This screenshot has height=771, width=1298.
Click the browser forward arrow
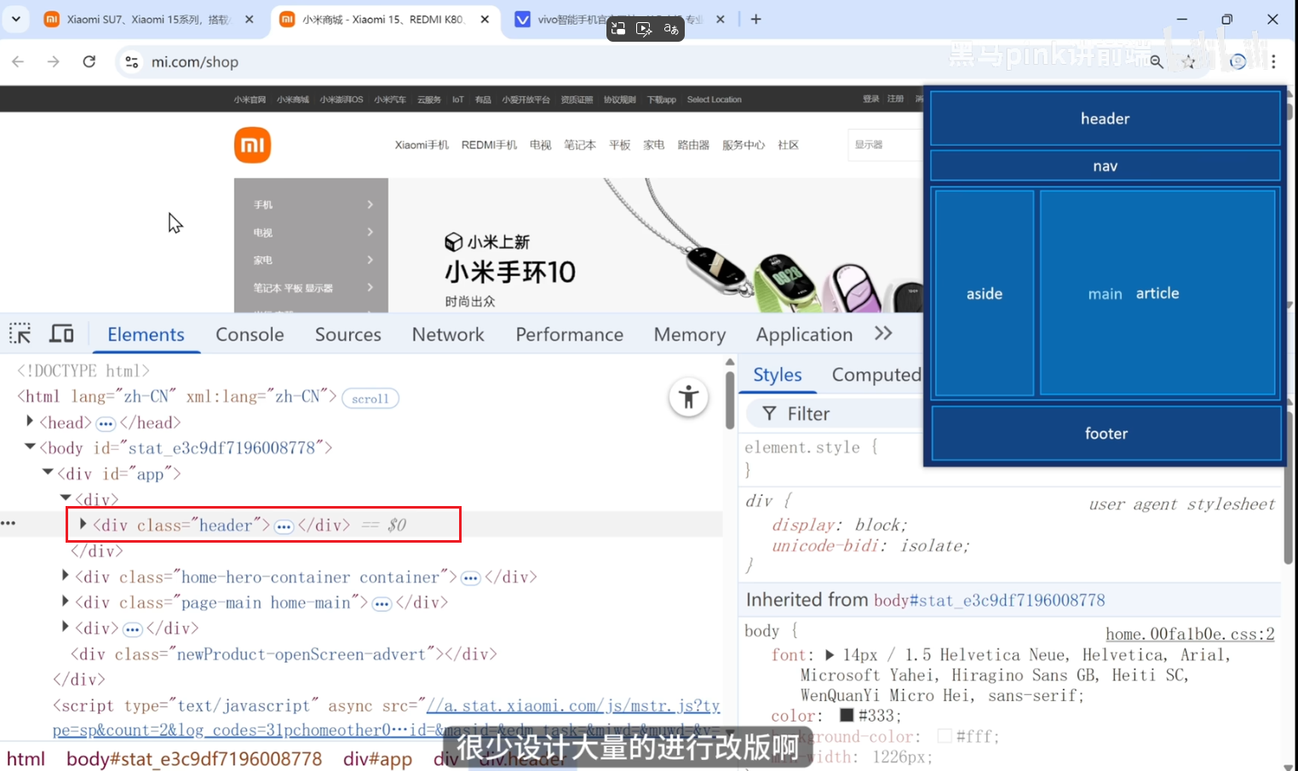click(x=53, y=61)
